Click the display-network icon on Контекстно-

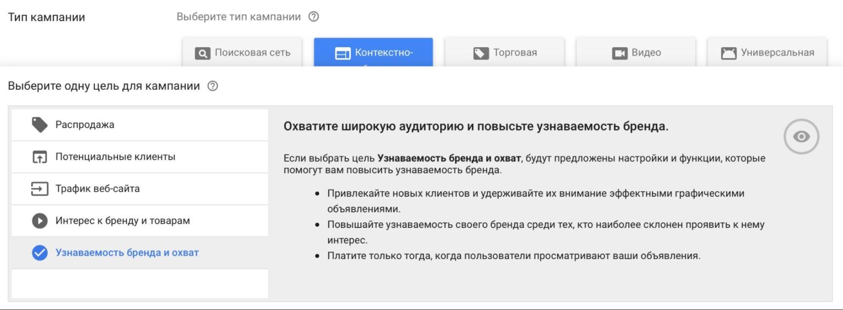pos(342,54)
